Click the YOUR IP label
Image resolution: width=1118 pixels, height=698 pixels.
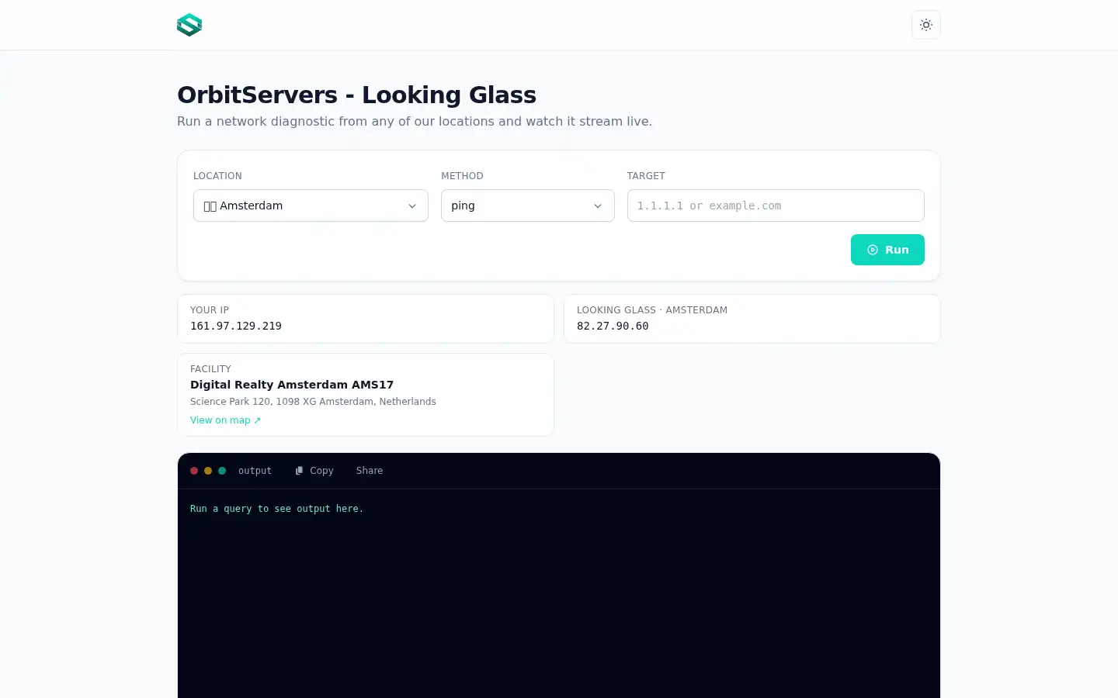(210, 310)
